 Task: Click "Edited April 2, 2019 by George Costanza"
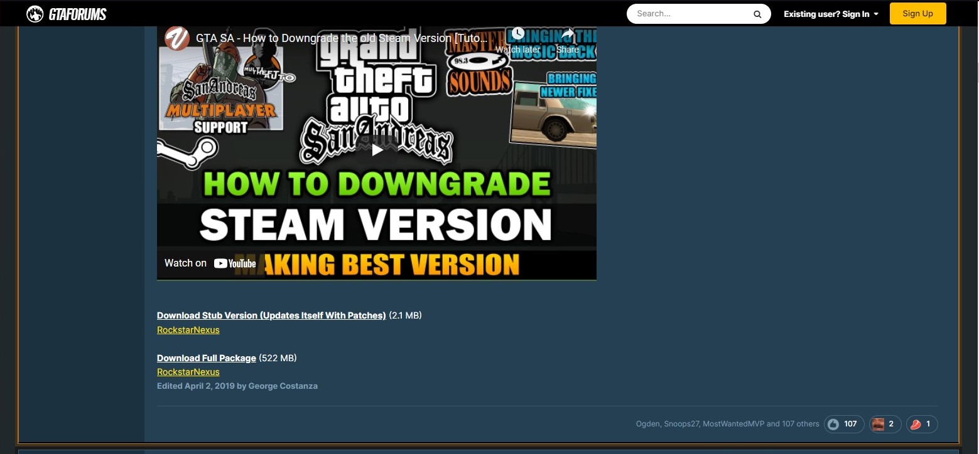(x=237, y=386)
